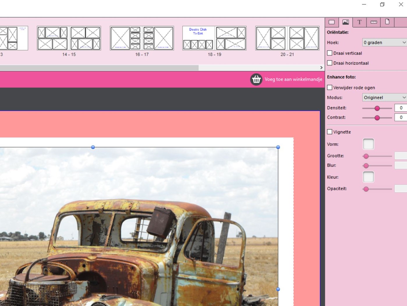This screenshot has height=306, width=407.
Task: Open the Modus dropdown
Action: pyautogui.click(x=384, y=98)
